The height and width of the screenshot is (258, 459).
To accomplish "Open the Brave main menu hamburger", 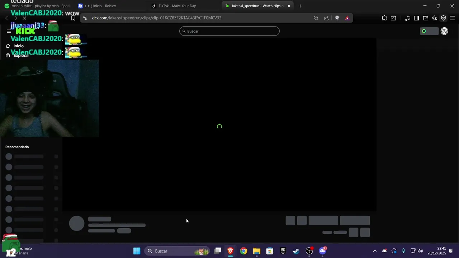I will click(452, 18).
